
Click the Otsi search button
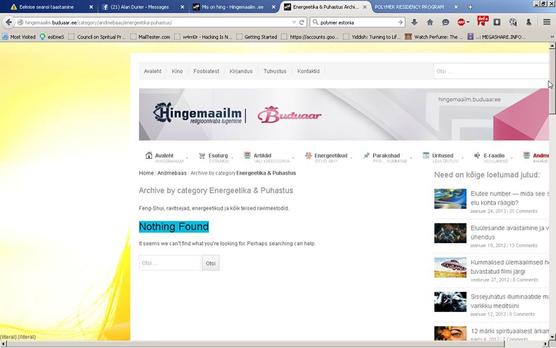tap(211, 263)
